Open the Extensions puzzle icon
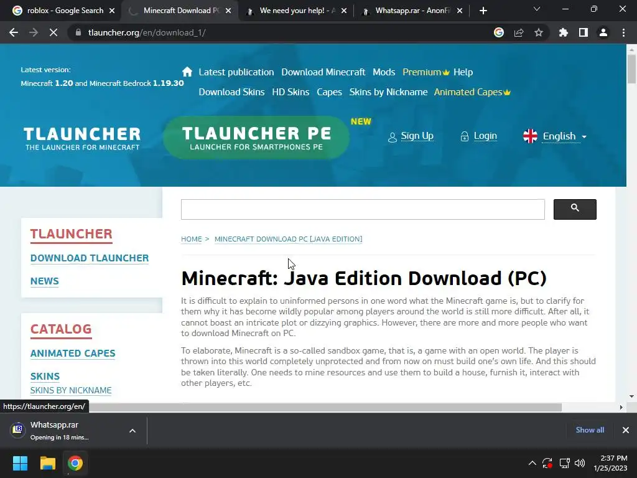This screenshot has height=478, width=637. (x=564, y=32)
